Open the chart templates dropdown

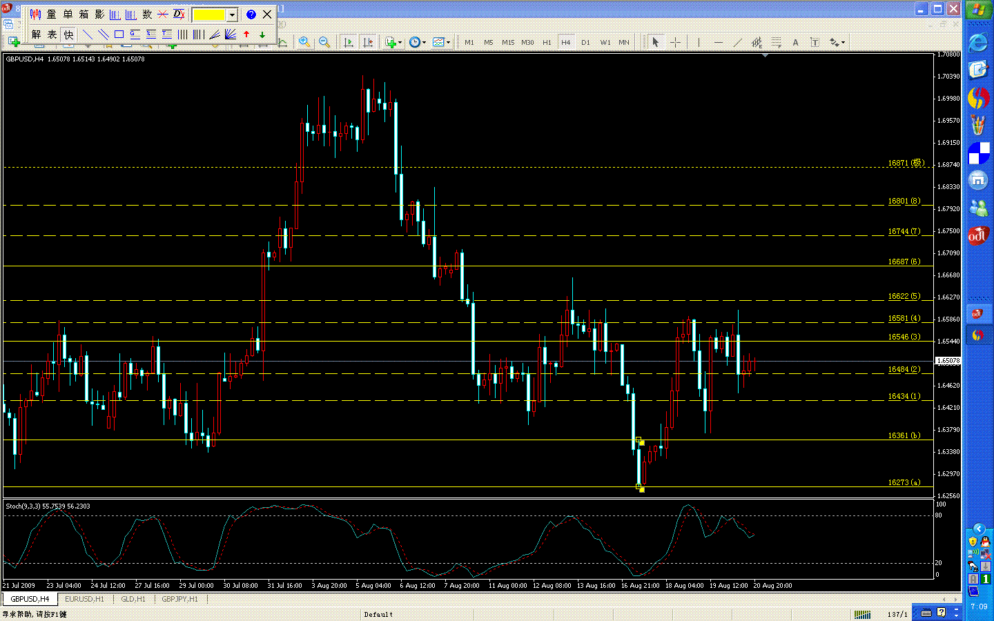[x=441, y=42]
